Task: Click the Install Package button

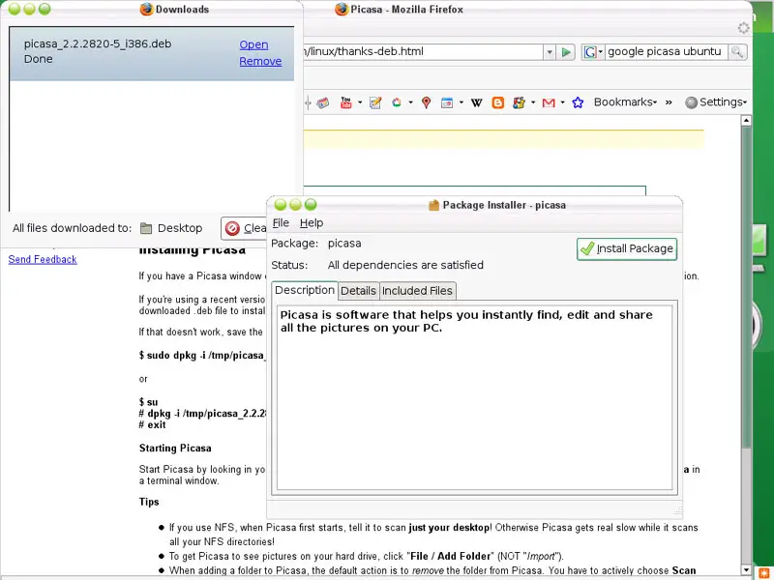Action: coord(627,248)
